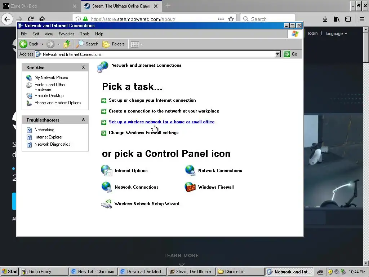Click Set up or change Internet connection
Viewport: 369px width, 277px height.
[x=152, y=100]
